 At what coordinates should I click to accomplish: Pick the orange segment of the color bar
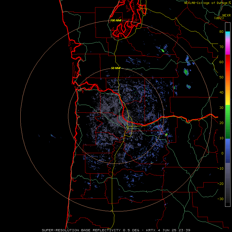(x=228, y=86)
